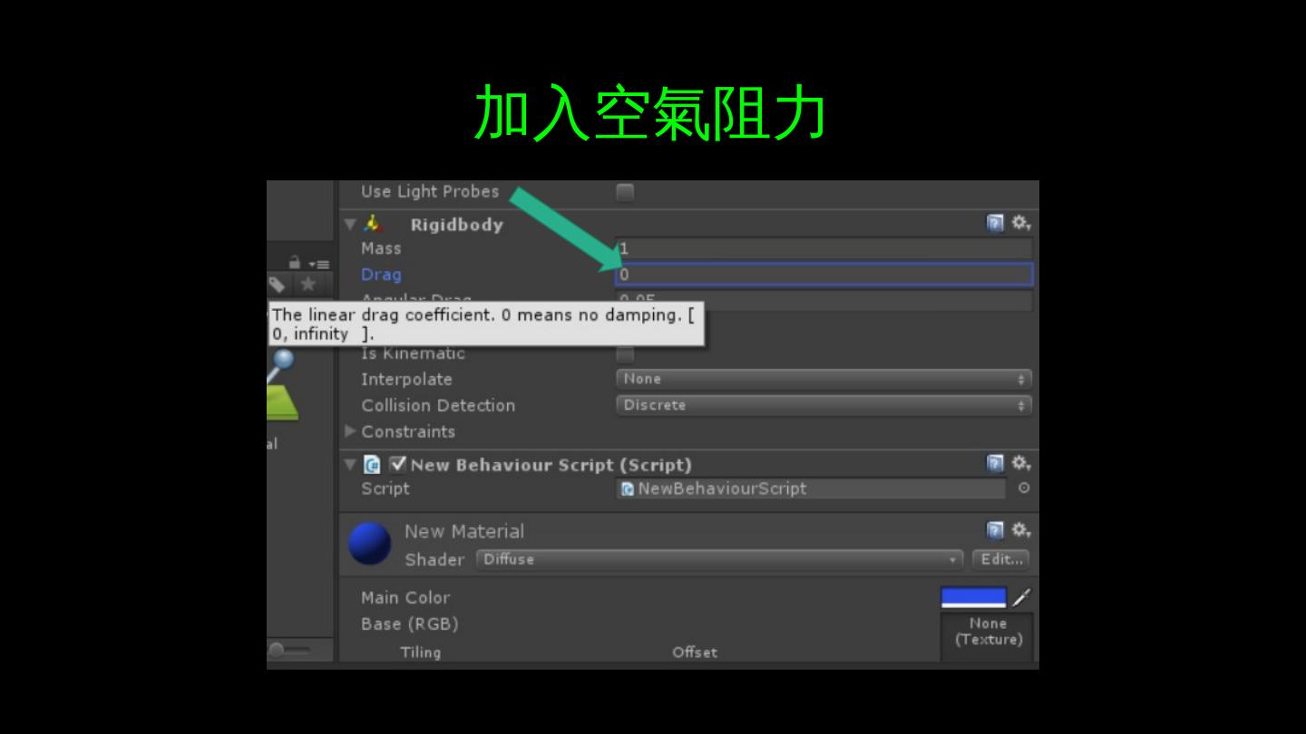Click the script component icon
Viewport: 1306px width, 734px height.
click(372, 465)
